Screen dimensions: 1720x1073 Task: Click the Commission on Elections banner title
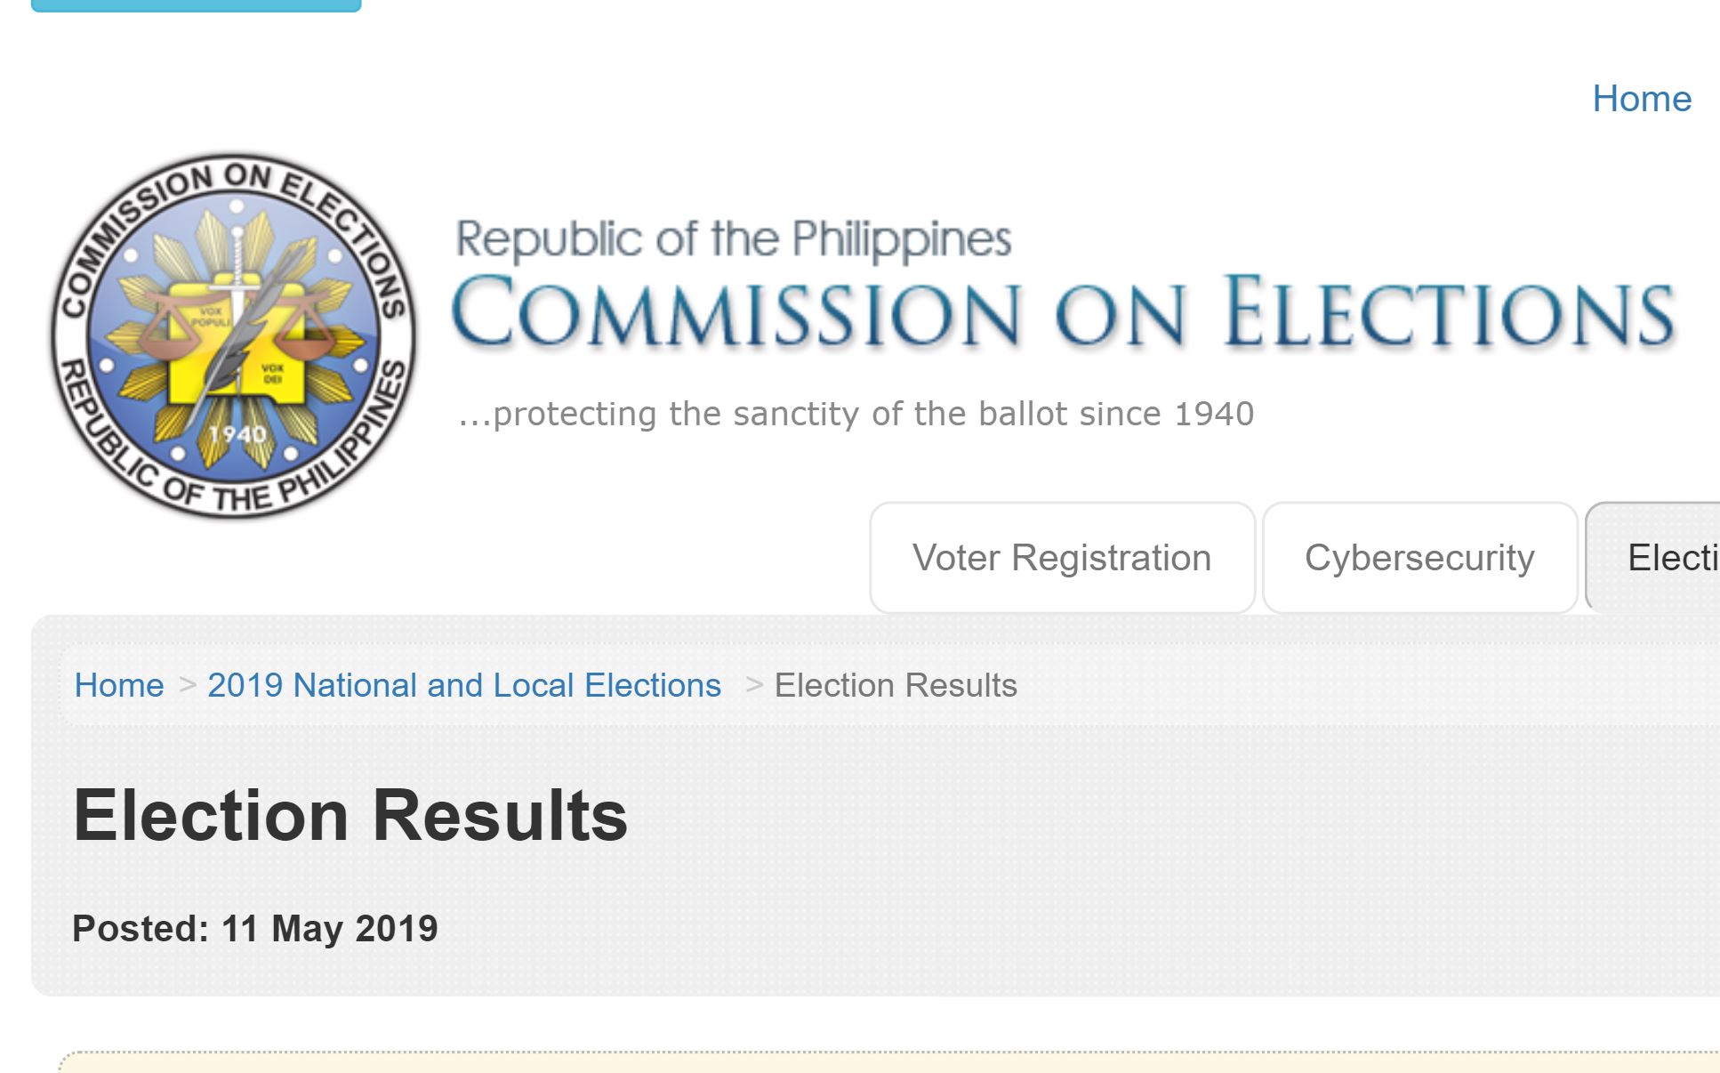tap(1063, 311)
